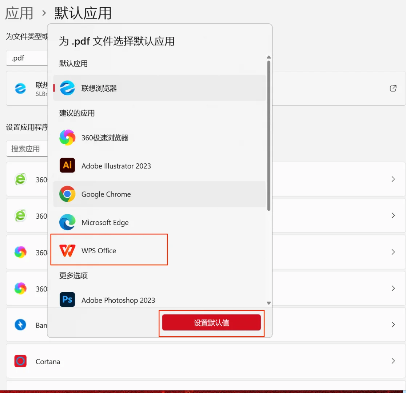This screenshot has height=393, width=406.
Task: Select the Microsoft Edge icon
Action: point(67,222)
